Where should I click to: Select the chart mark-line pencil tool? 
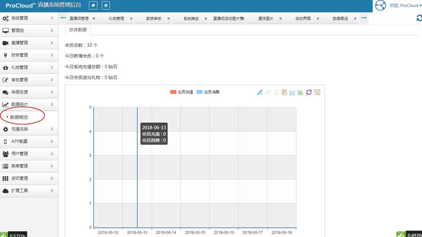tap(260, 92)
